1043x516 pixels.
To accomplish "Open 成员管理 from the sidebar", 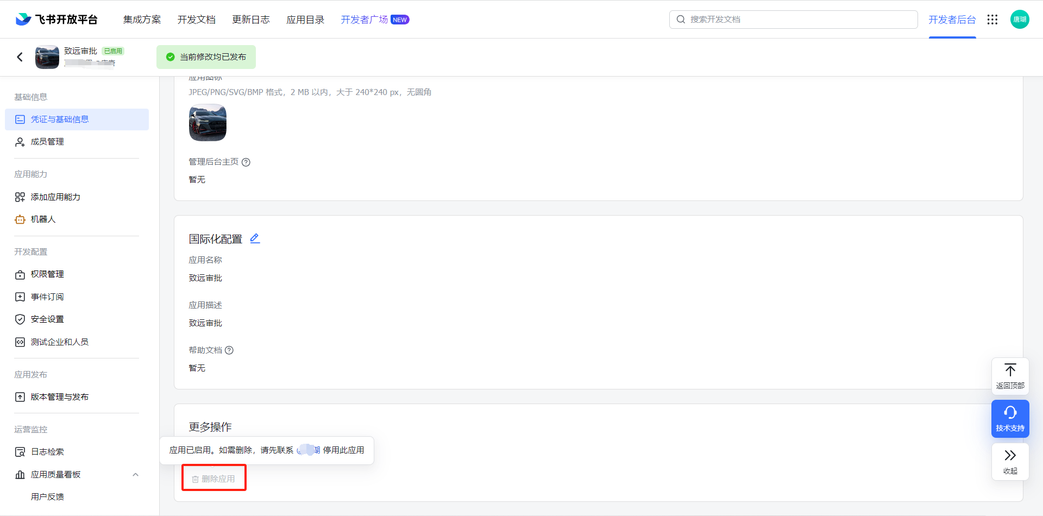I will [x=48, y=141].
